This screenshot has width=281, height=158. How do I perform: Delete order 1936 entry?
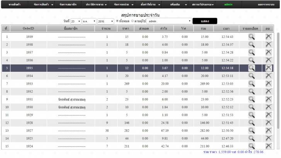coord(269,60)
